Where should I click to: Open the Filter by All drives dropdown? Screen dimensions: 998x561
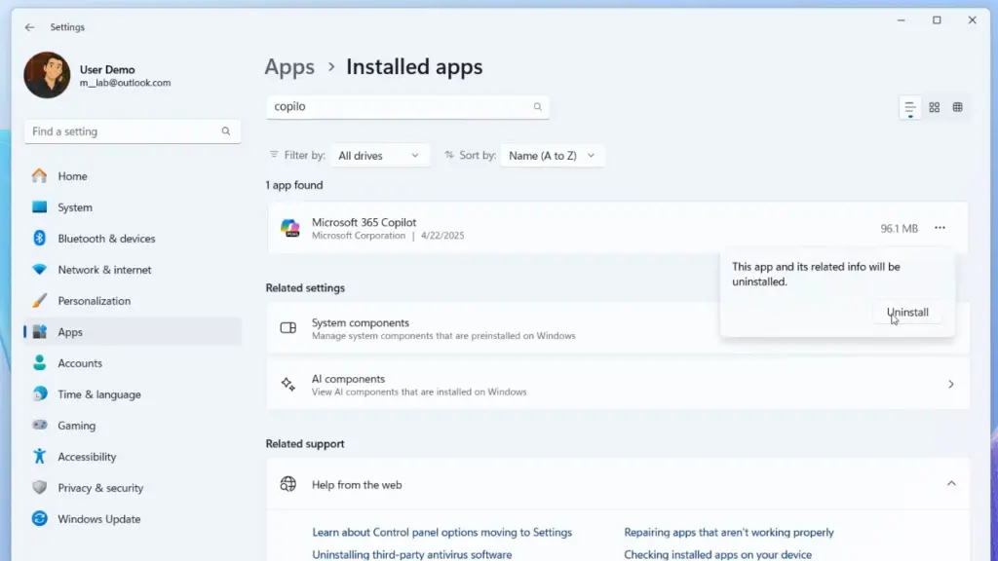coord(378,156)
